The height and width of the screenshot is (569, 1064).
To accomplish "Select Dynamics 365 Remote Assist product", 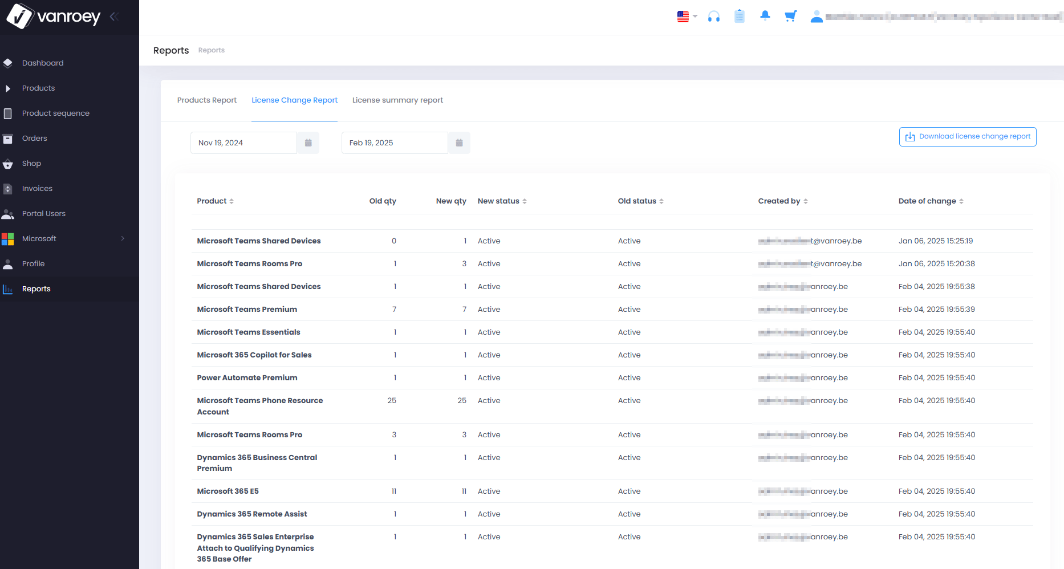I will click(x=252, y=514).
